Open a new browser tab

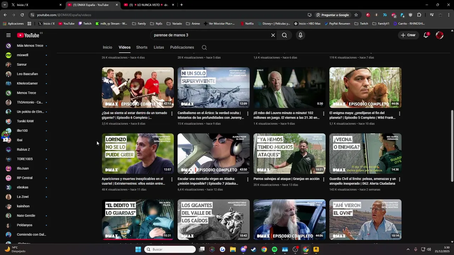pyautogui.click(x=182, y=5)
